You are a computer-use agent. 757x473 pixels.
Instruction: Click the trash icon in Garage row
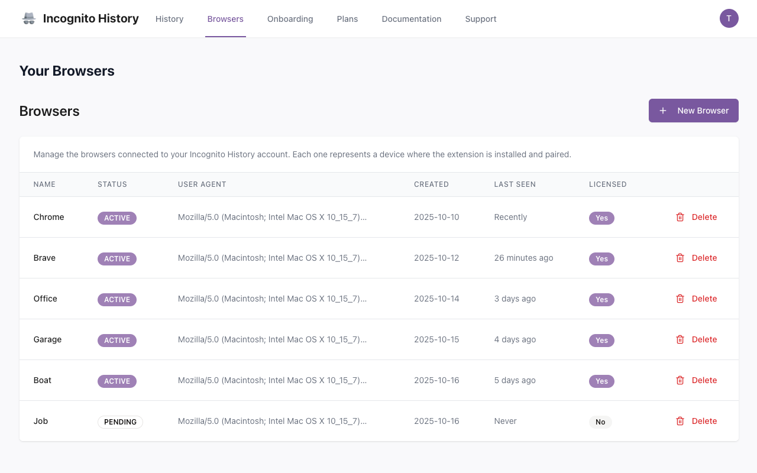(680, 339)
